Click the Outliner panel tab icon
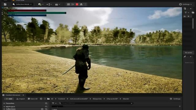 pyautogui.click(x=185, y=9)
